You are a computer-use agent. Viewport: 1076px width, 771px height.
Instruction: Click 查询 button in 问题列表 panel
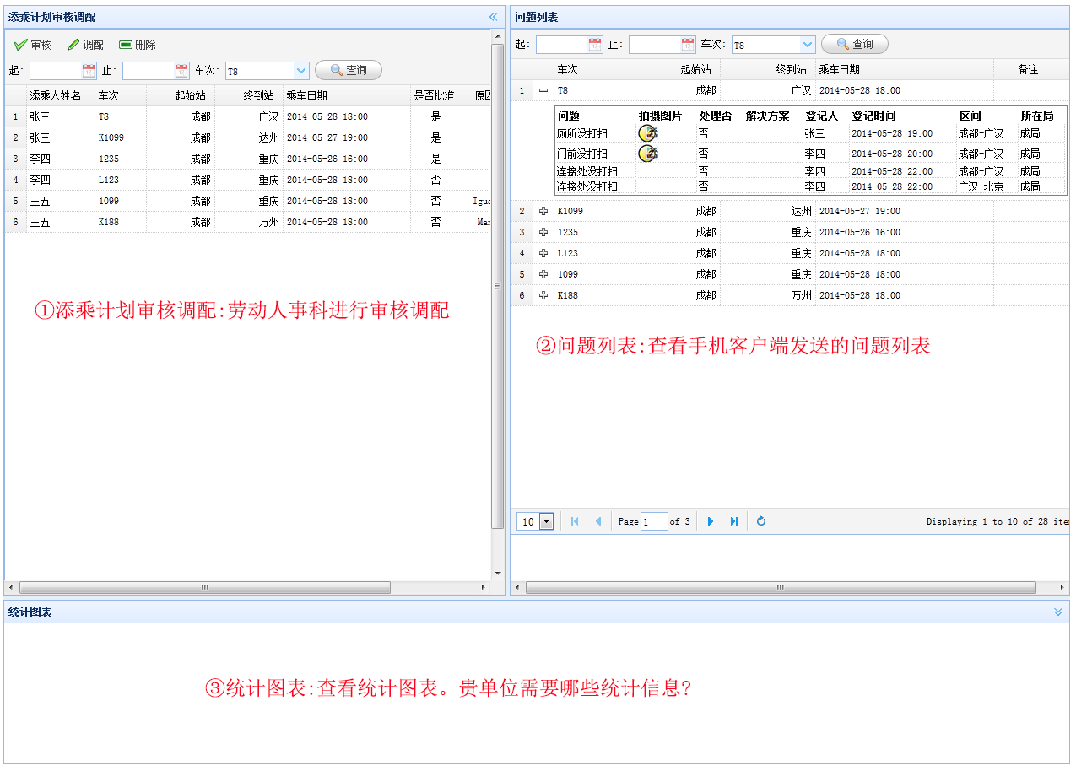pos(854,45)
